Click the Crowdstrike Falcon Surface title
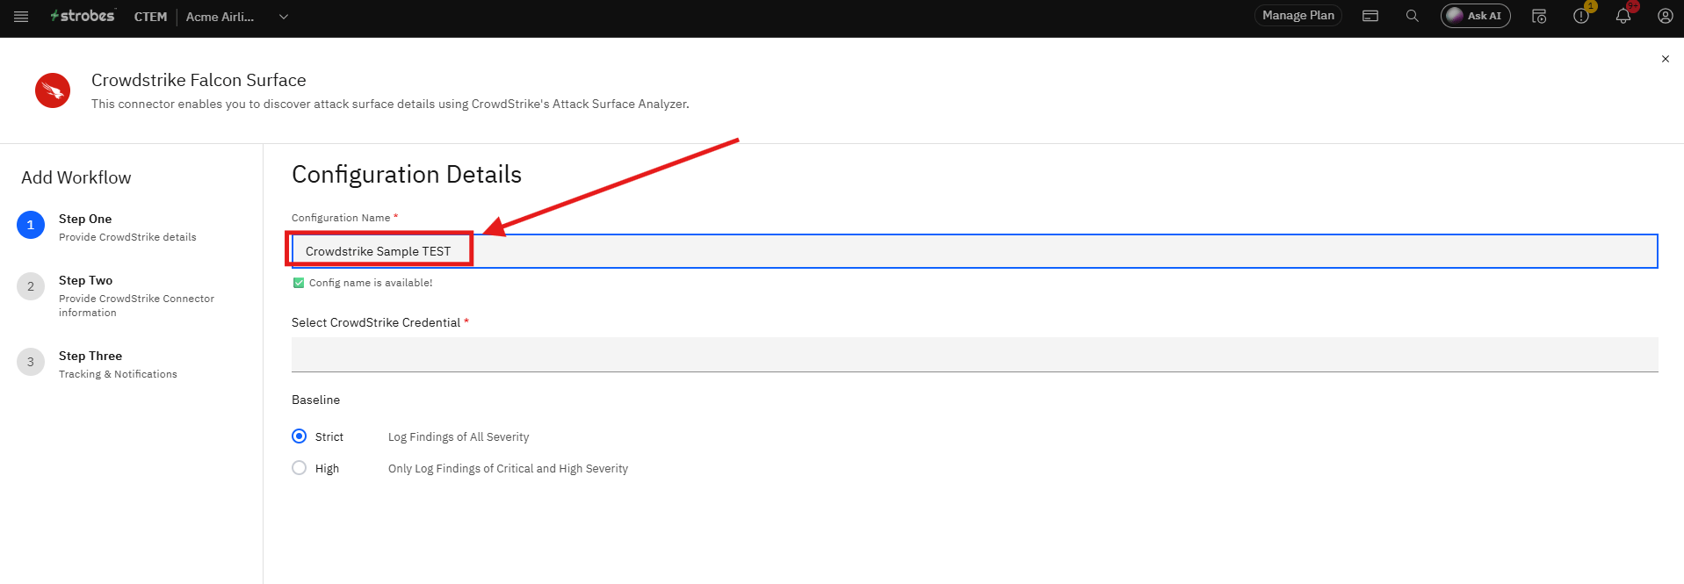 199,80
